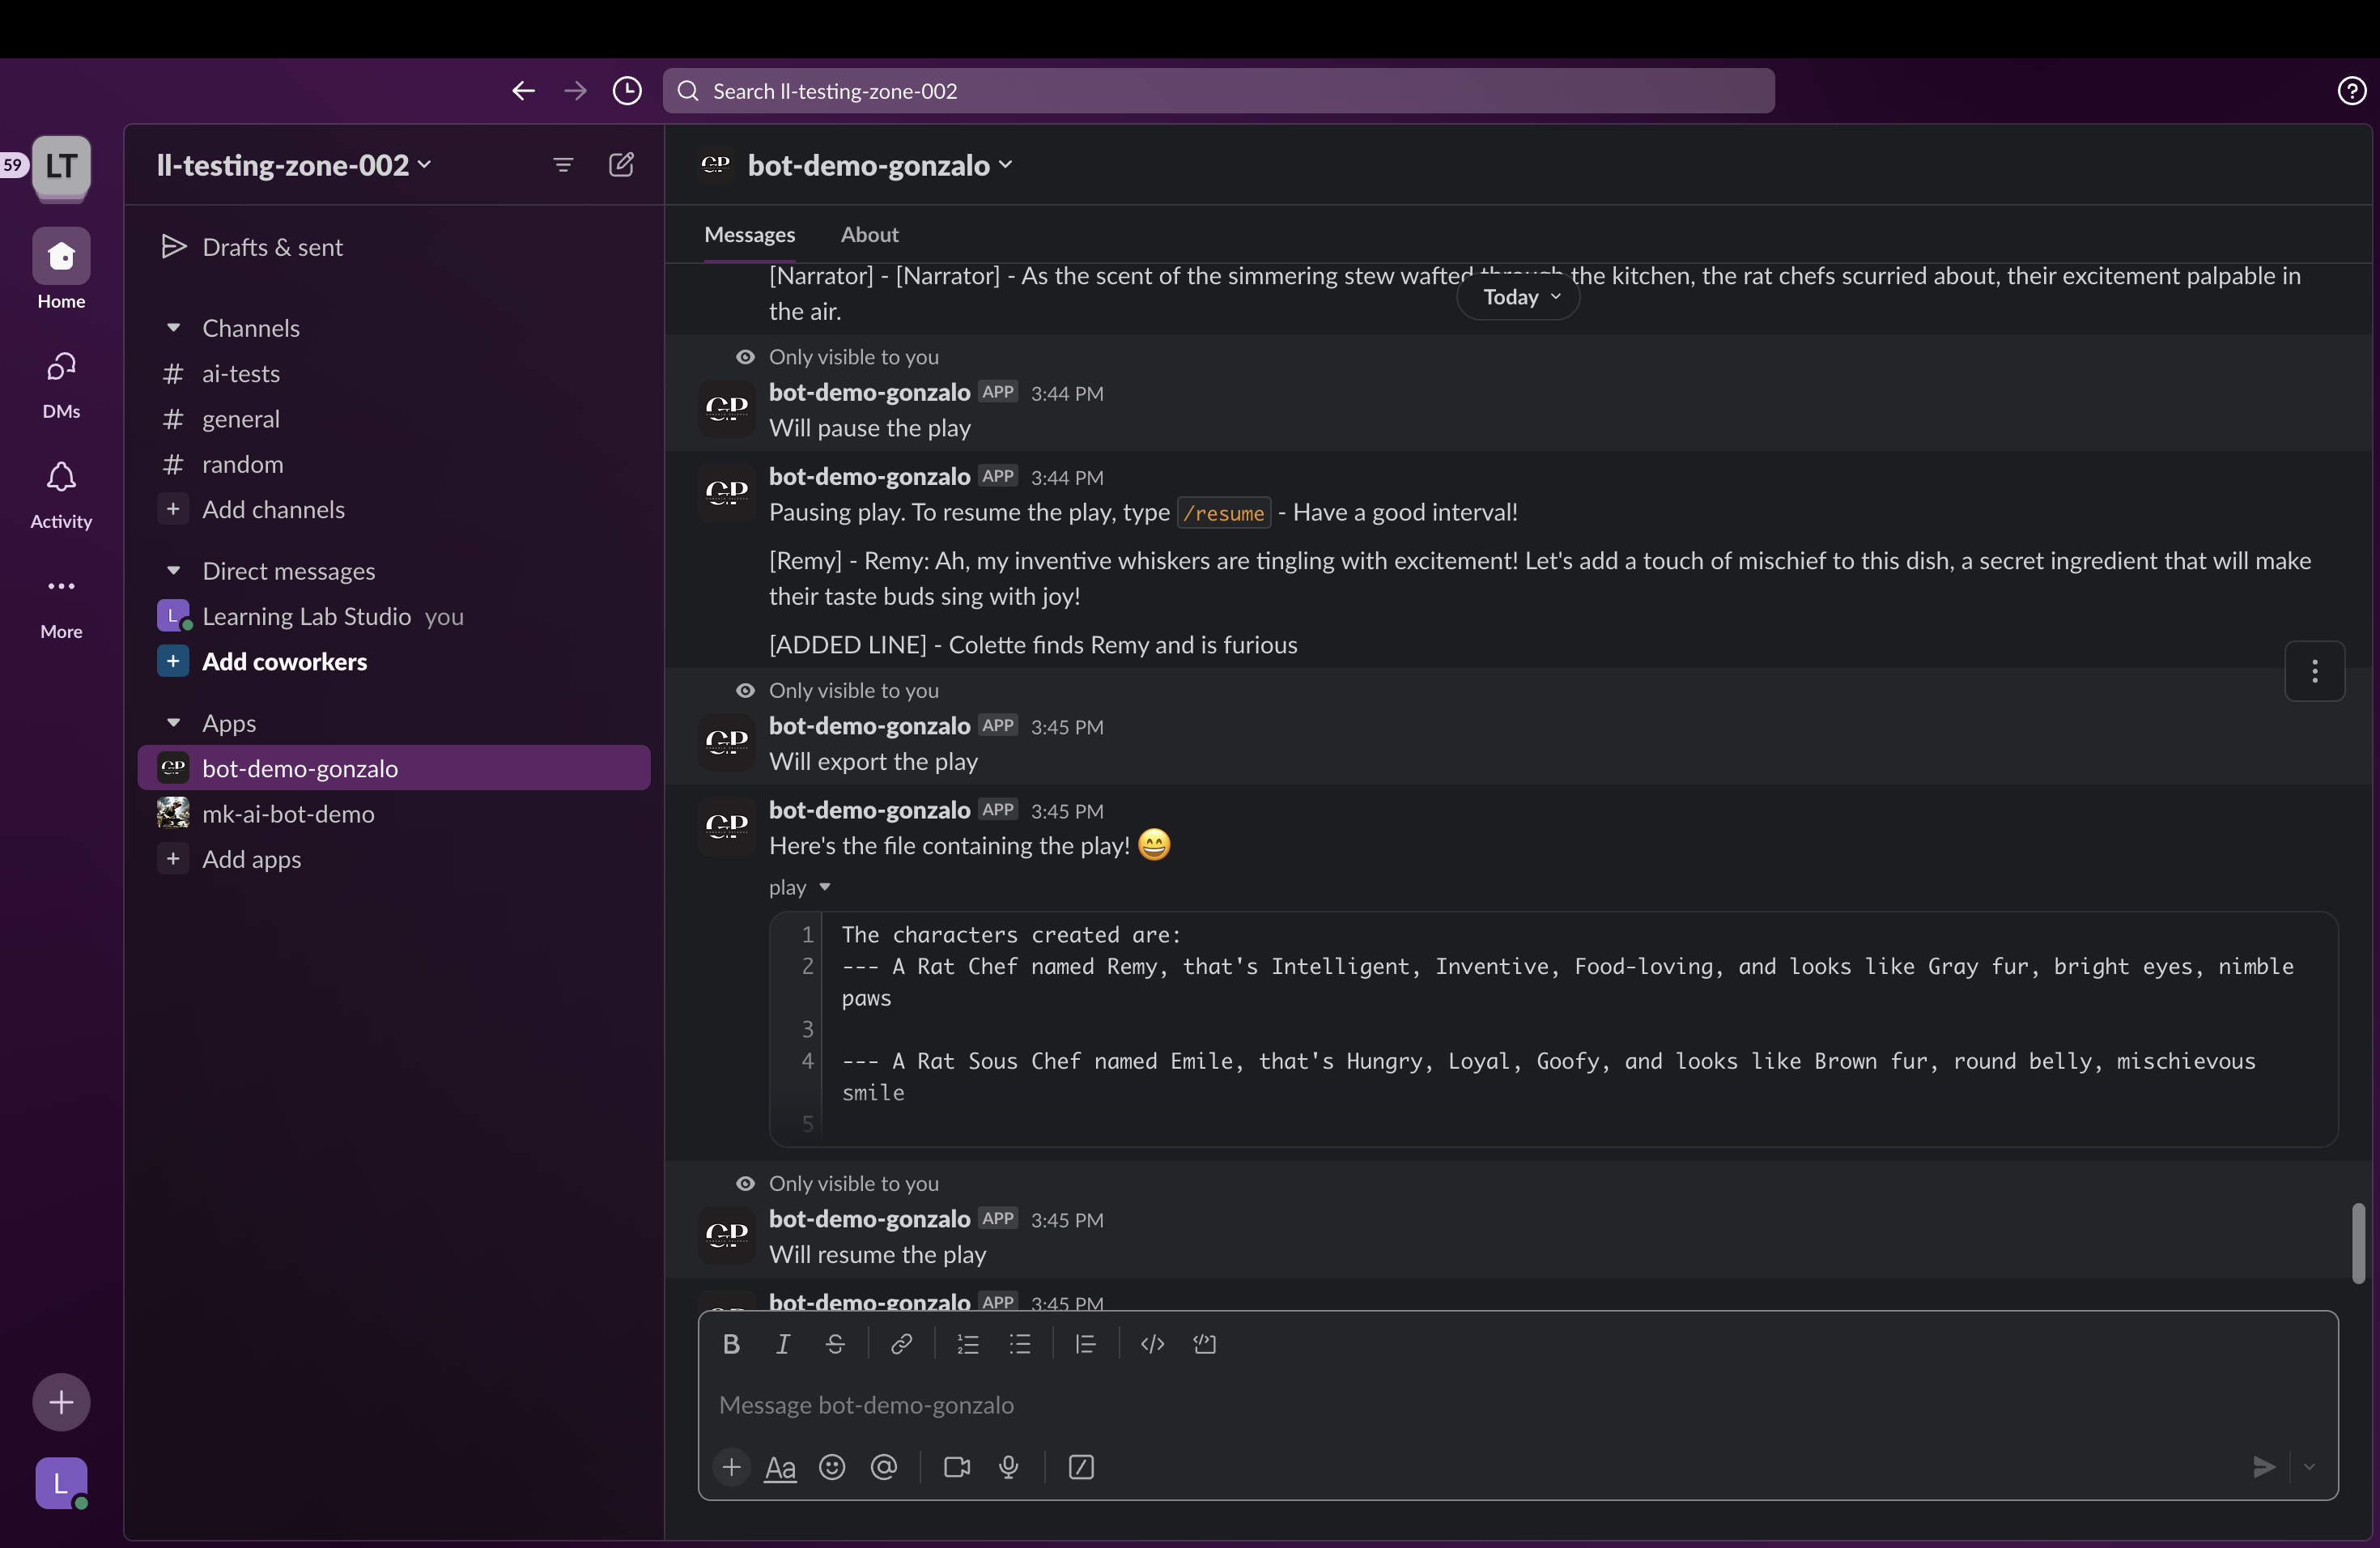
Task: Click the slash shortcuts icon
Action: tap(1081, 1467)
